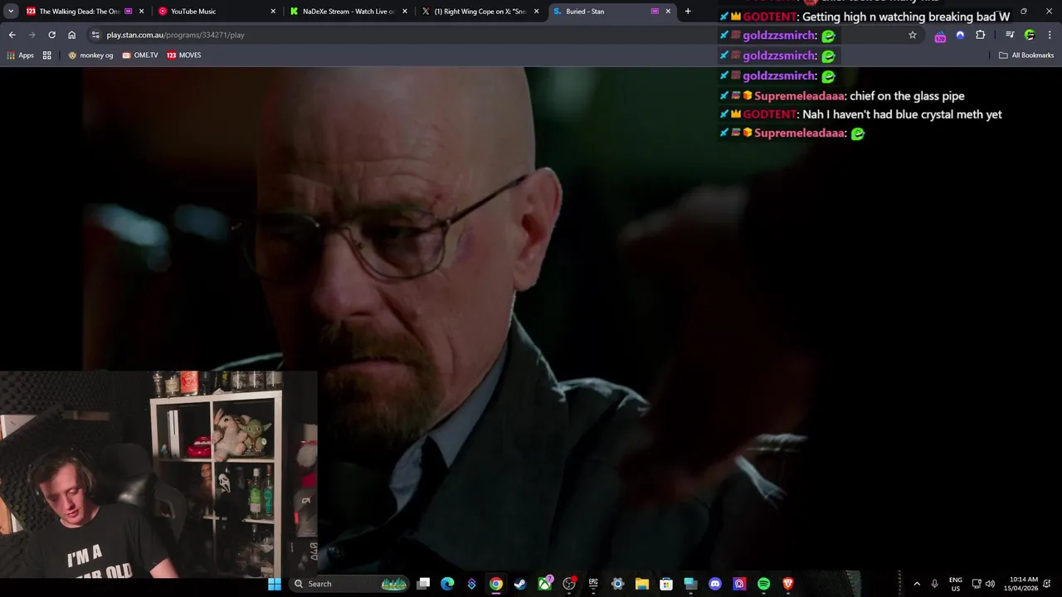This screenshot has height=597, width=1062.
Task: Open the MOVES bookmark
Action: 184,56
